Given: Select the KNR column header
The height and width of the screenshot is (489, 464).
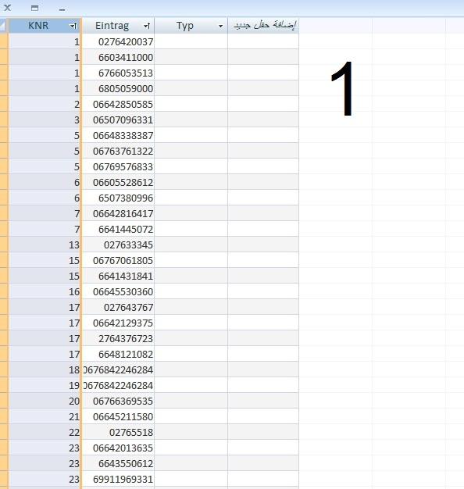Looking at the screenshot, I should coord(45,26).
